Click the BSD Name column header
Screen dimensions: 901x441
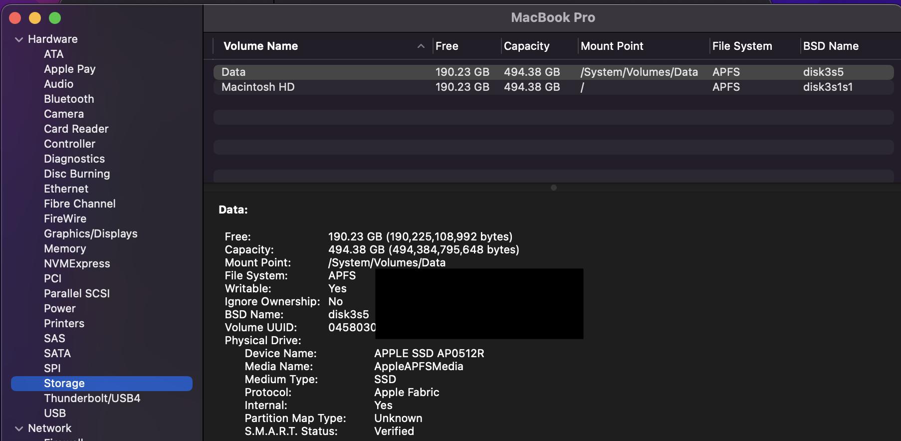click(831, 46)
